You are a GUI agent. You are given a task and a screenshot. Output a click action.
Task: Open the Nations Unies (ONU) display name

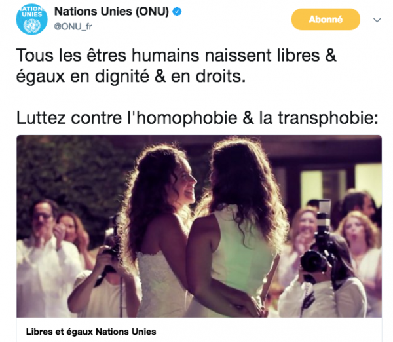coord(111,12)
